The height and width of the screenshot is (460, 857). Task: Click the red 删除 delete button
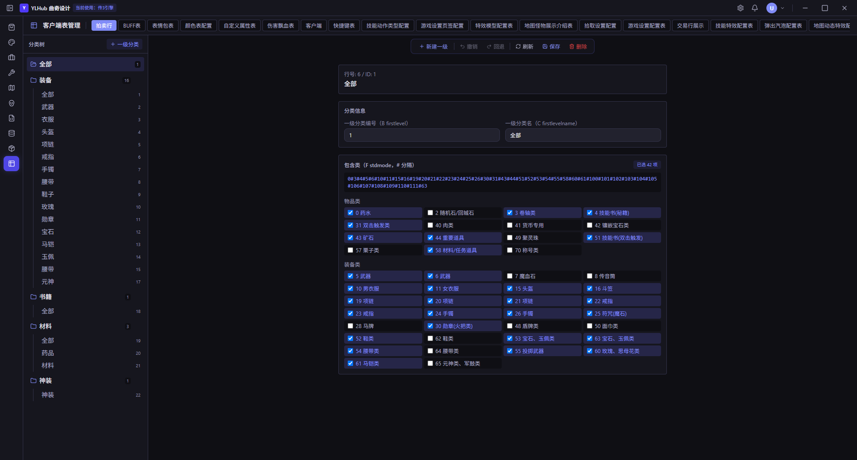click(578, 46)
